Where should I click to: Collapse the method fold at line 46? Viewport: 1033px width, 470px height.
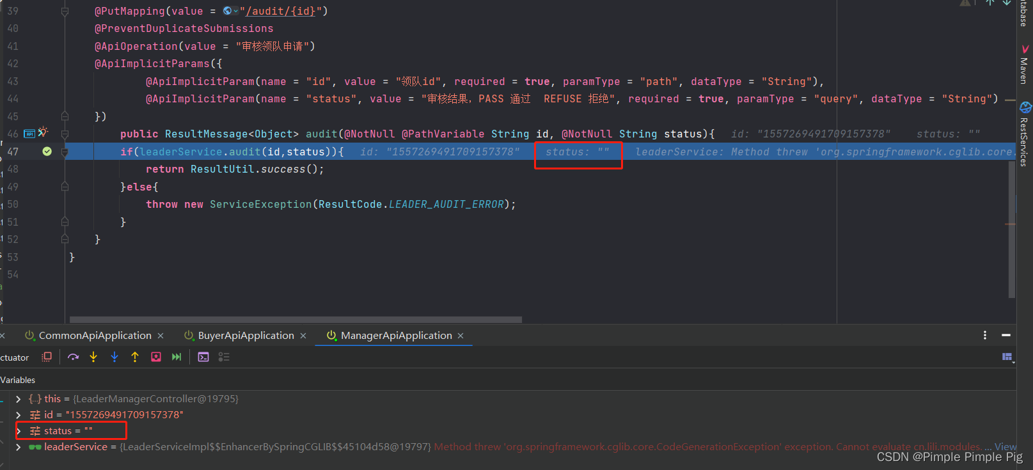point(65,134)
